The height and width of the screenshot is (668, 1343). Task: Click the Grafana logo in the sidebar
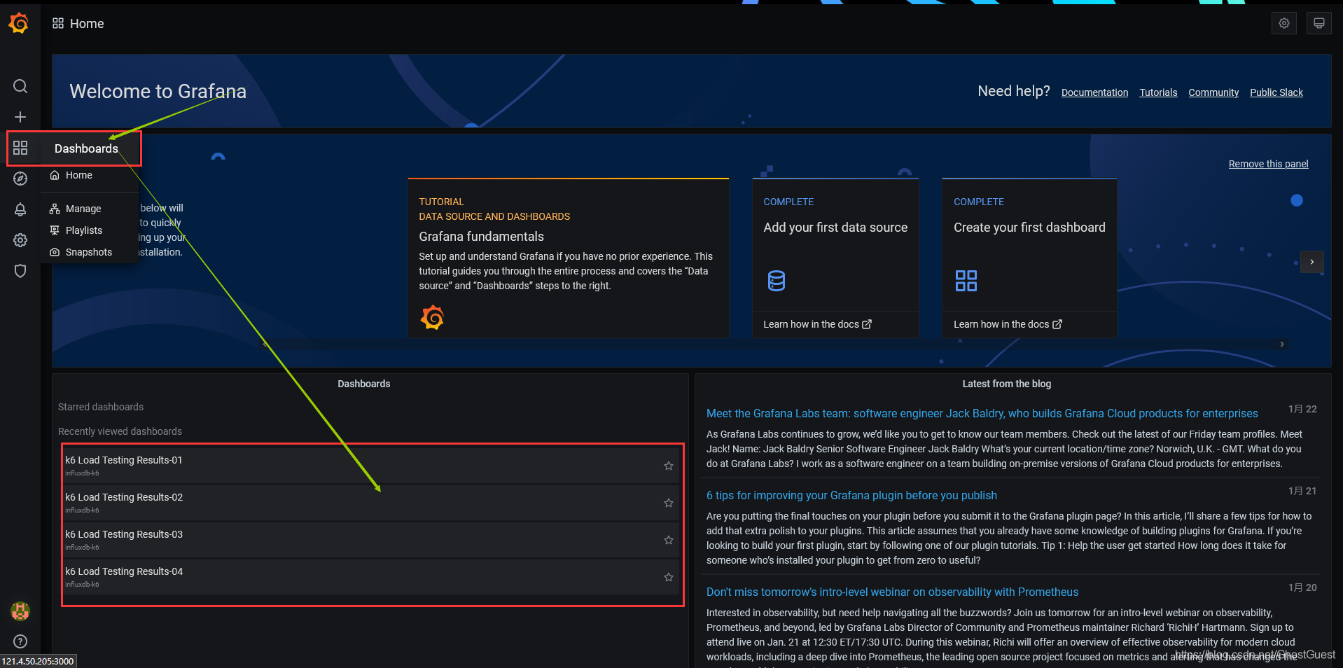tap(19, 23)
